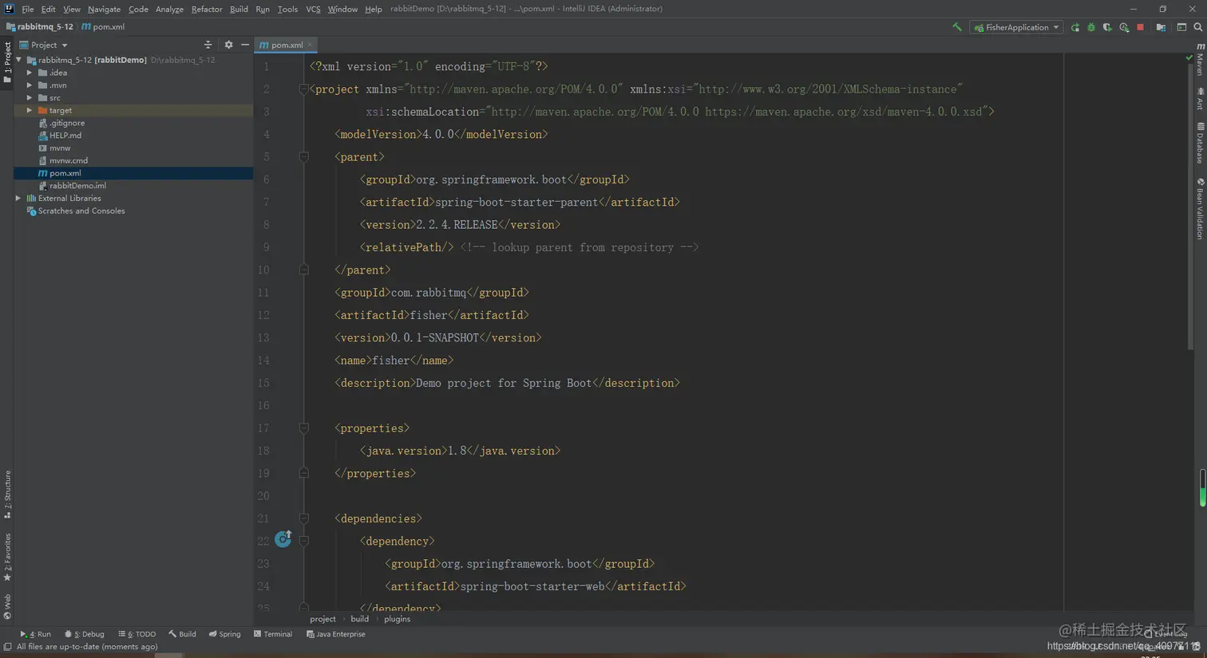The width and height of the screenshot is (1207, 658).
Task: Open the 4: Run tool window
Action: point(35,635)
